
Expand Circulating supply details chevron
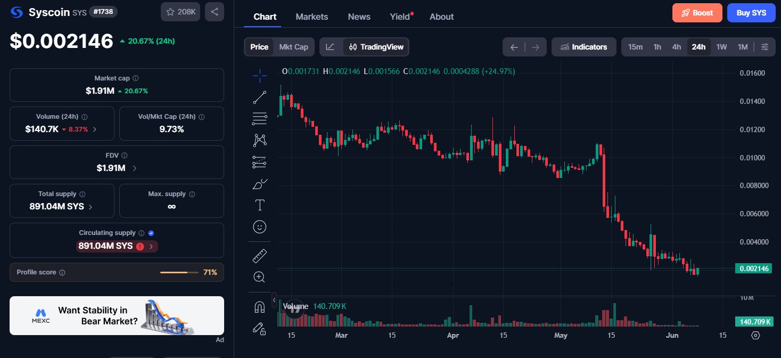151,246
